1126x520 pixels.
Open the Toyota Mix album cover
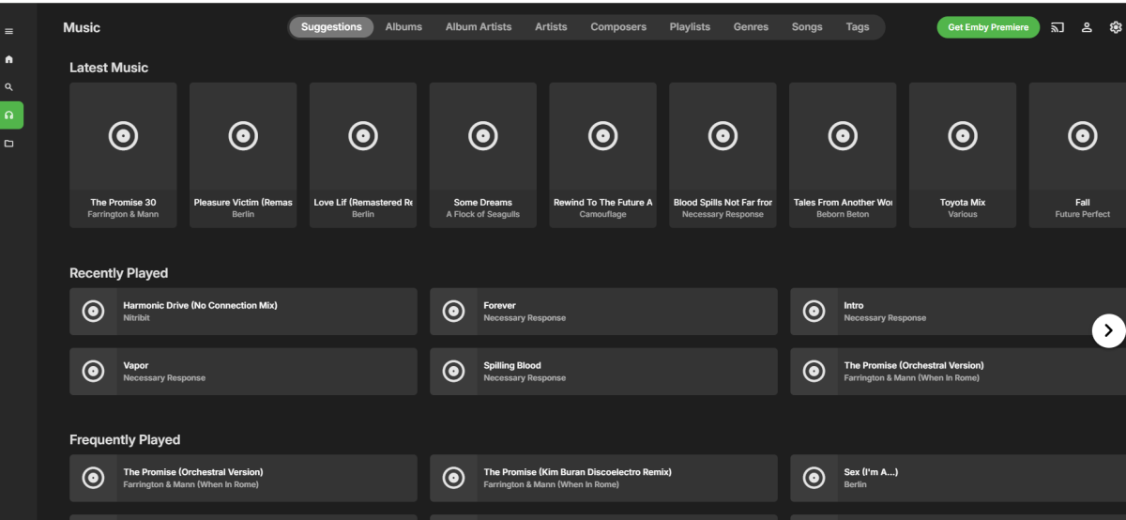click(x=962, y=137)
